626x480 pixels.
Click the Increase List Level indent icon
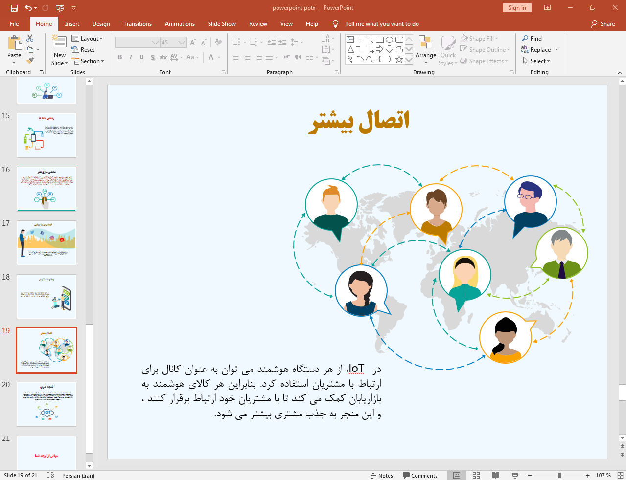282,42
